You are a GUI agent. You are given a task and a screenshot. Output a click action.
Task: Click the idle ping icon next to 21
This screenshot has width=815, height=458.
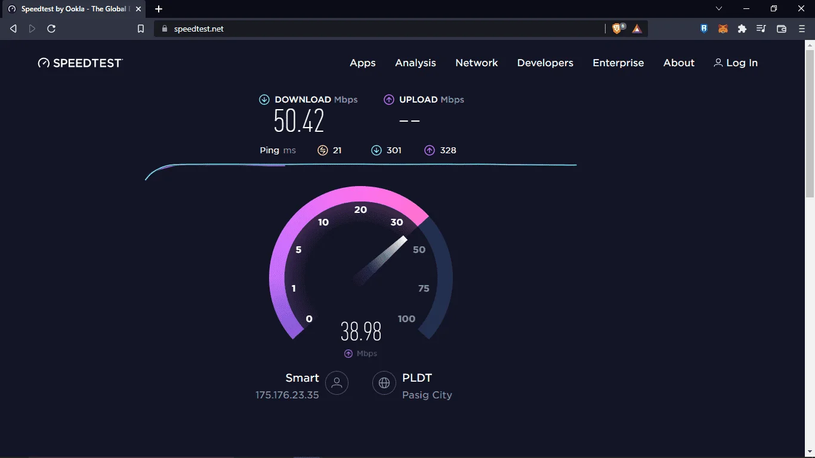pyautogui.click(x=323, y=150)
